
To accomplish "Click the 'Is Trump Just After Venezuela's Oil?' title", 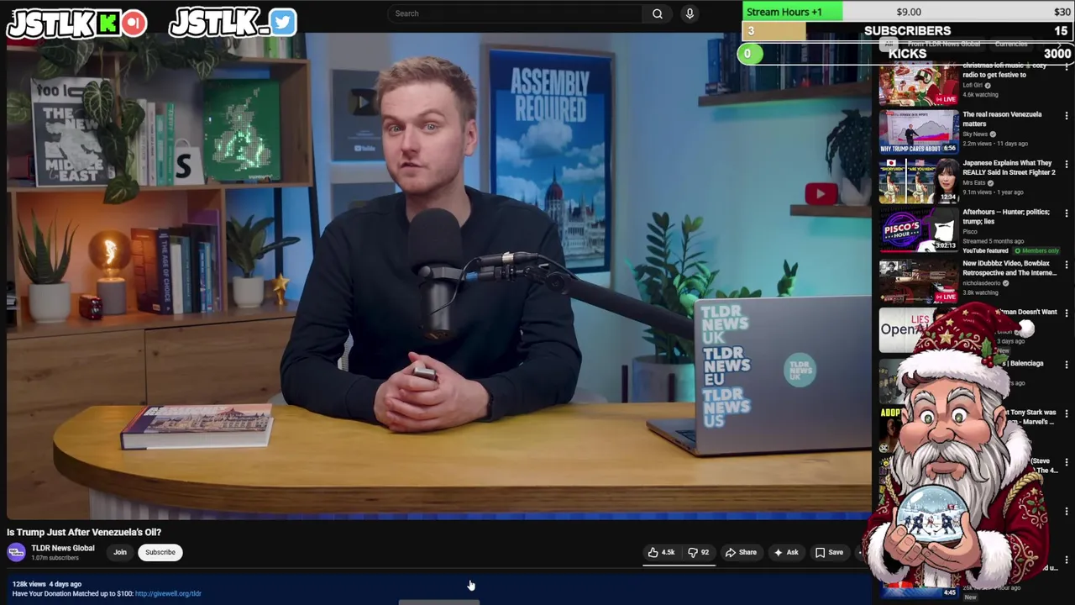I will 84,532.
